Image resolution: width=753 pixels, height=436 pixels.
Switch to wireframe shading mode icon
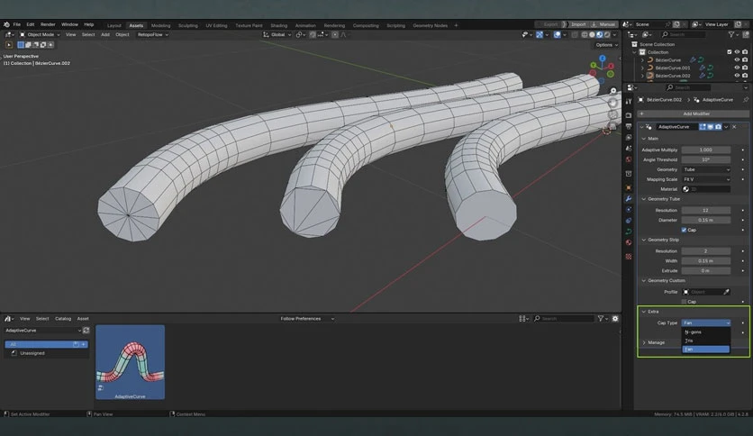[x=585, y=34]
